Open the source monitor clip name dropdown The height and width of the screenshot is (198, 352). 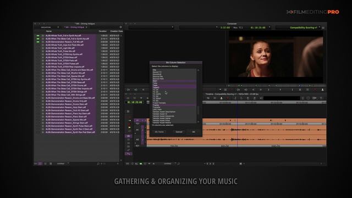[x=151, y=28]
